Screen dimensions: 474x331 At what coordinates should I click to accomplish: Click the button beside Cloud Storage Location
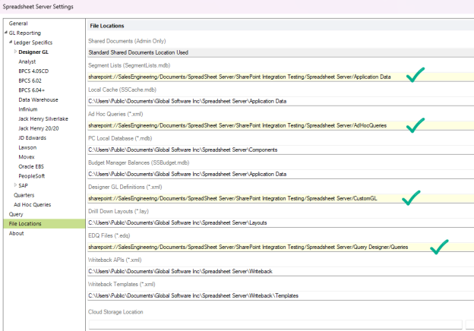[x=469, y=324]
